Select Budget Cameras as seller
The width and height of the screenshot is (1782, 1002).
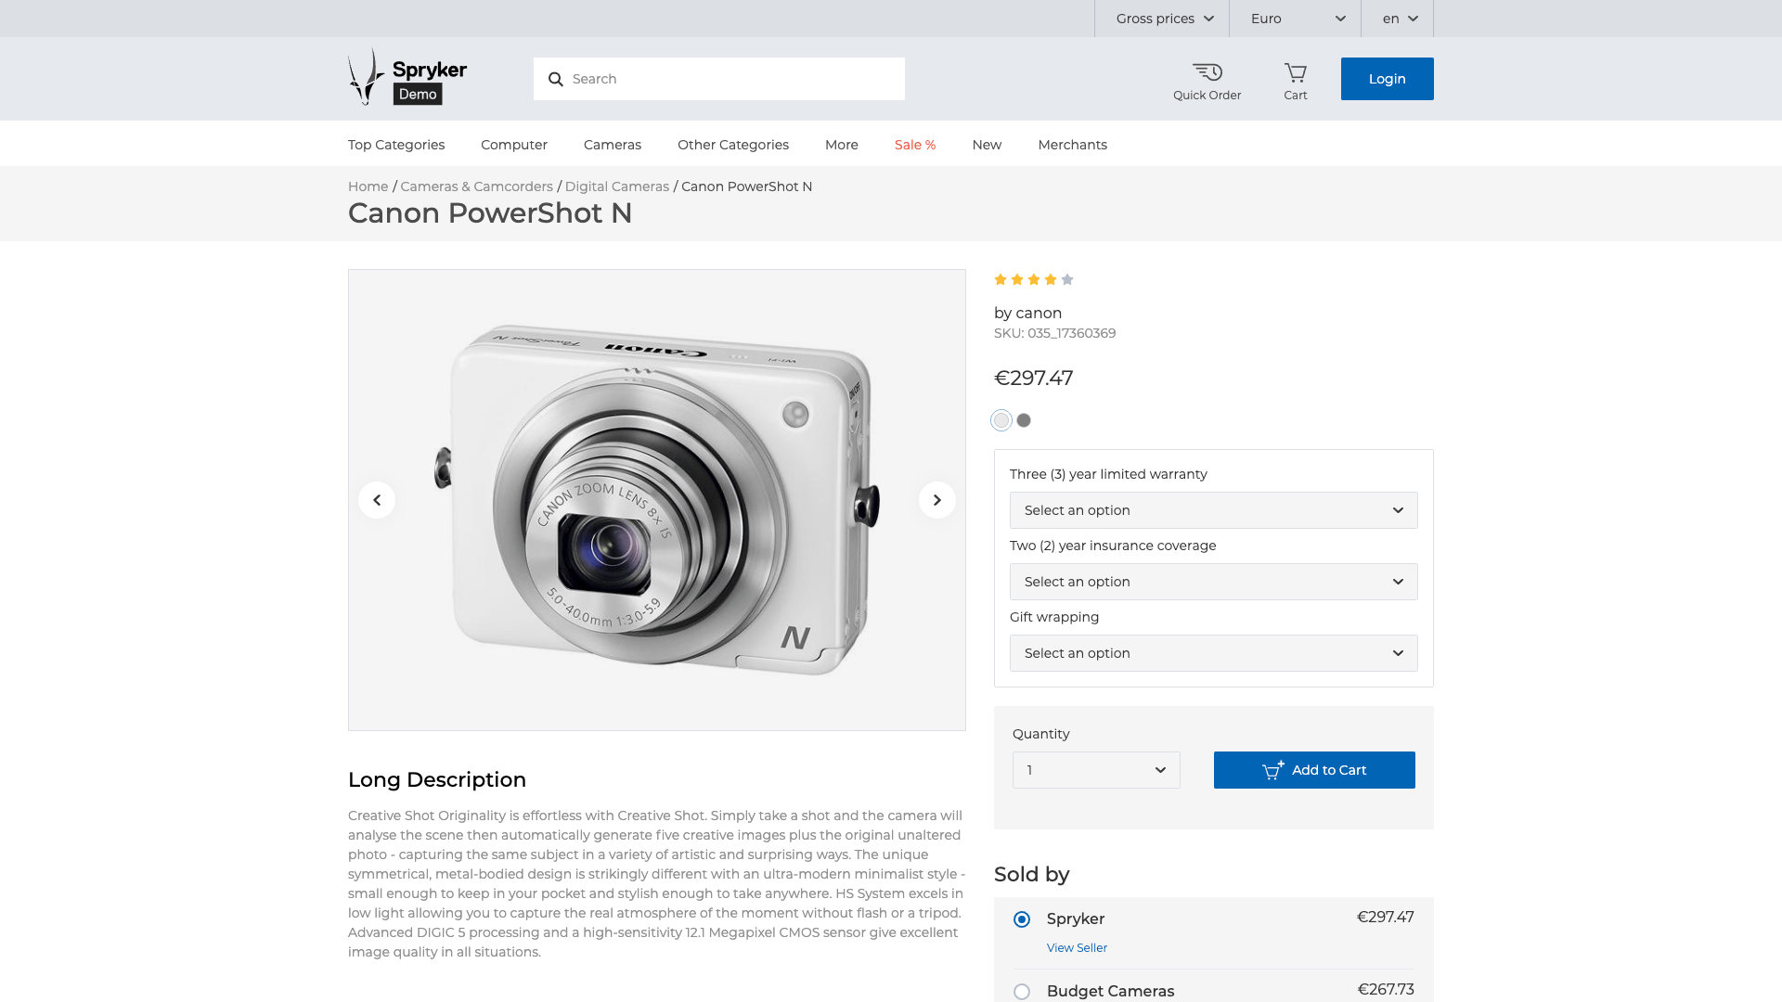point(1022,991)
